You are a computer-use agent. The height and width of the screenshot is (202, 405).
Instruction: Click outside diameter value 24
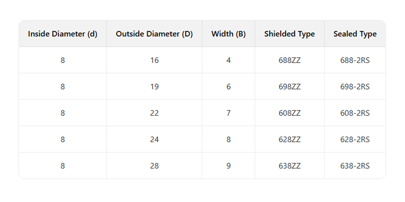point(154,139)
